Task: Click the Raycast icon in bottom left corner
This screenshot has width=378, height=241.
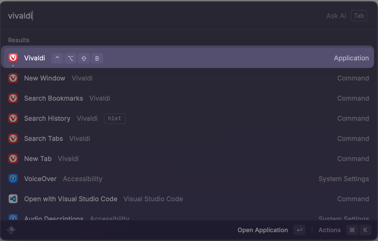Action: [11, 230]
